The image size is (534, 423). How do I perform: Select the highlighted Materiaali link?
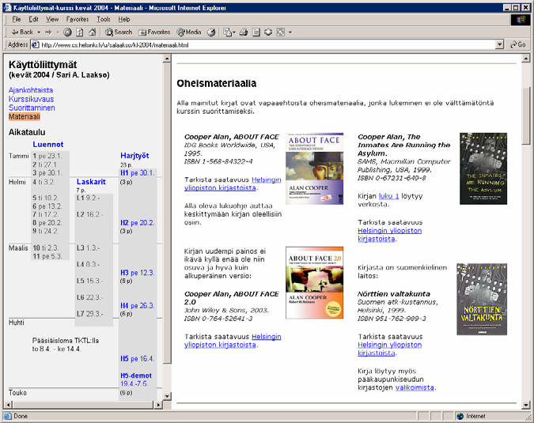tap(25, 117)
